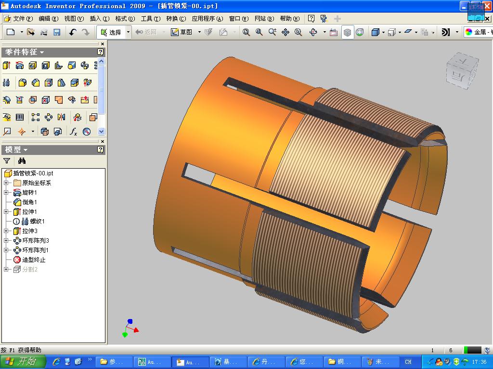
Task: Select the Revolve feature tool
Action: pyautogui.click(x=19, y=66)
